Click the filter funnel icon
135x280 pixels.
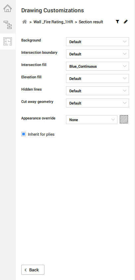point(117,22)
